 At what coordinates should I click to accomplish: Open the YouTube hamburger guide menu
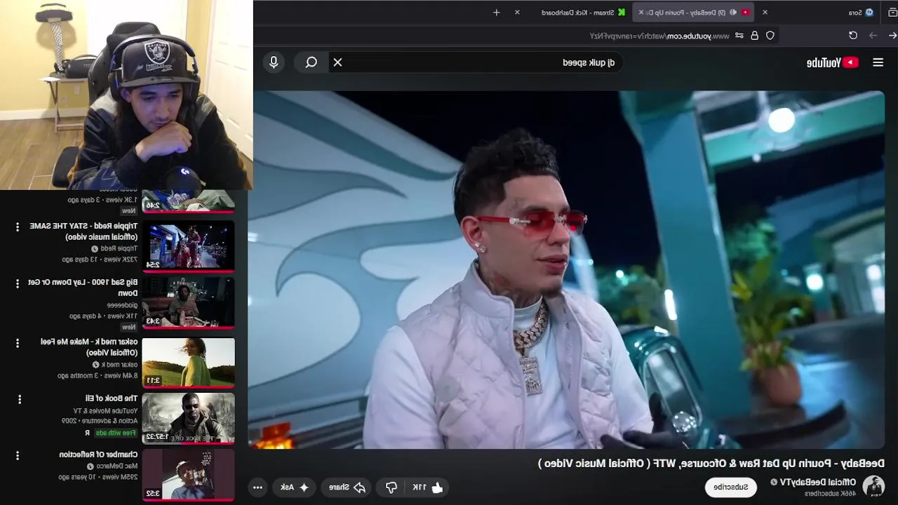[878, 62]
